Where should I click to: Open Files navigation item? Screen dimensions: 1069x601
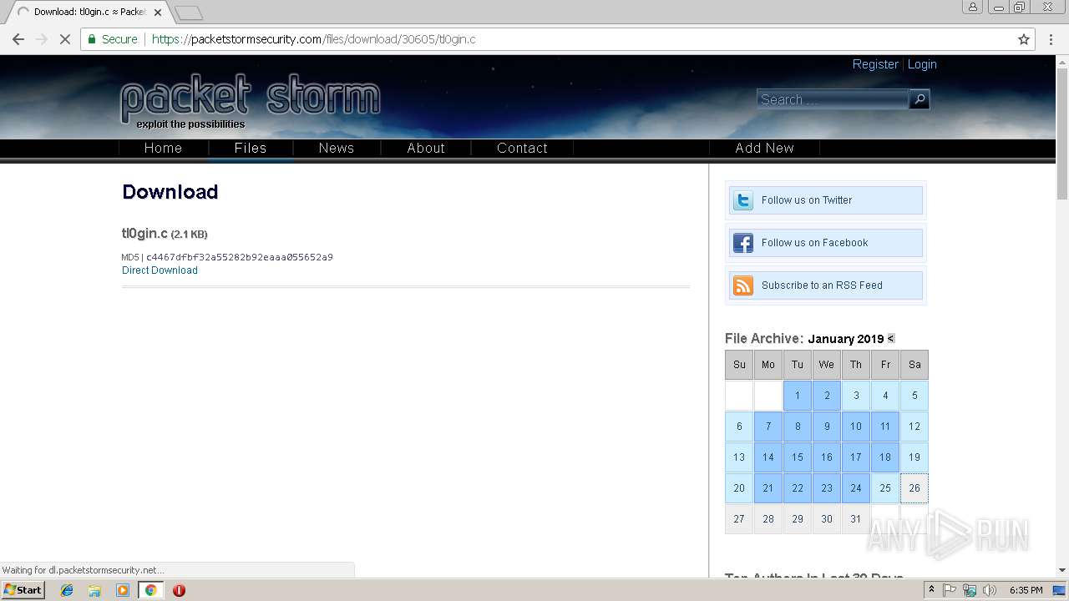(x=251, y=148)
